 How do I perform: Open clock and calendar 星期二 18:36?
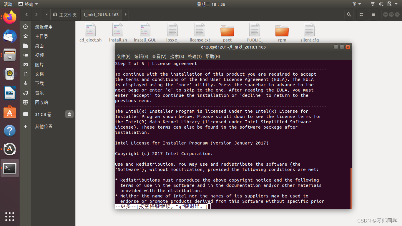[211, 4]
